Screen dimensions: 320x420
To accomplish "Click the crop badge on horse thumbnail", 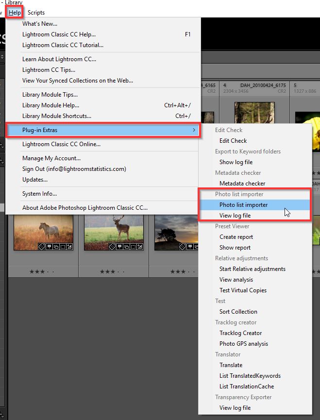I will (63, 247).
